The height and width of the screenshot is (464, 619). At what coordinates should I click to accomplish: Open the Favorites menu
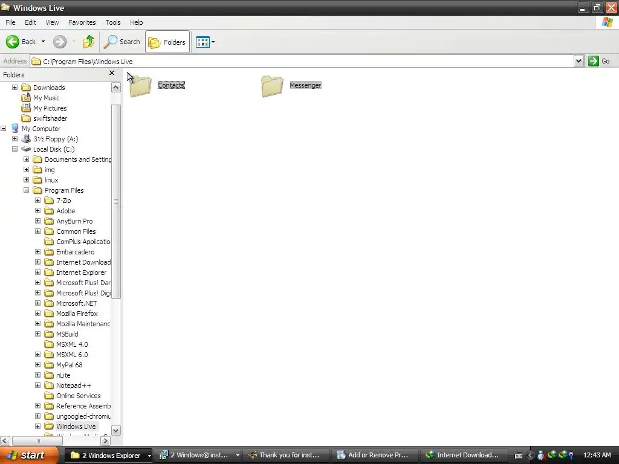[x=82, y=22]
